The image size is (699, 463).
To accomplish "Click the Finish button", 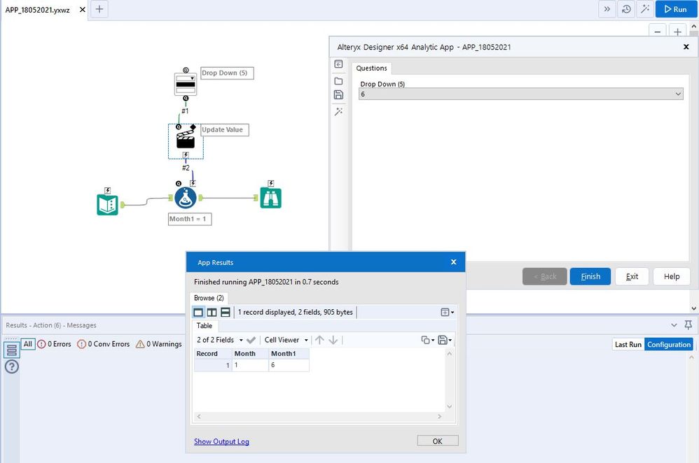I will click(590, 276).
